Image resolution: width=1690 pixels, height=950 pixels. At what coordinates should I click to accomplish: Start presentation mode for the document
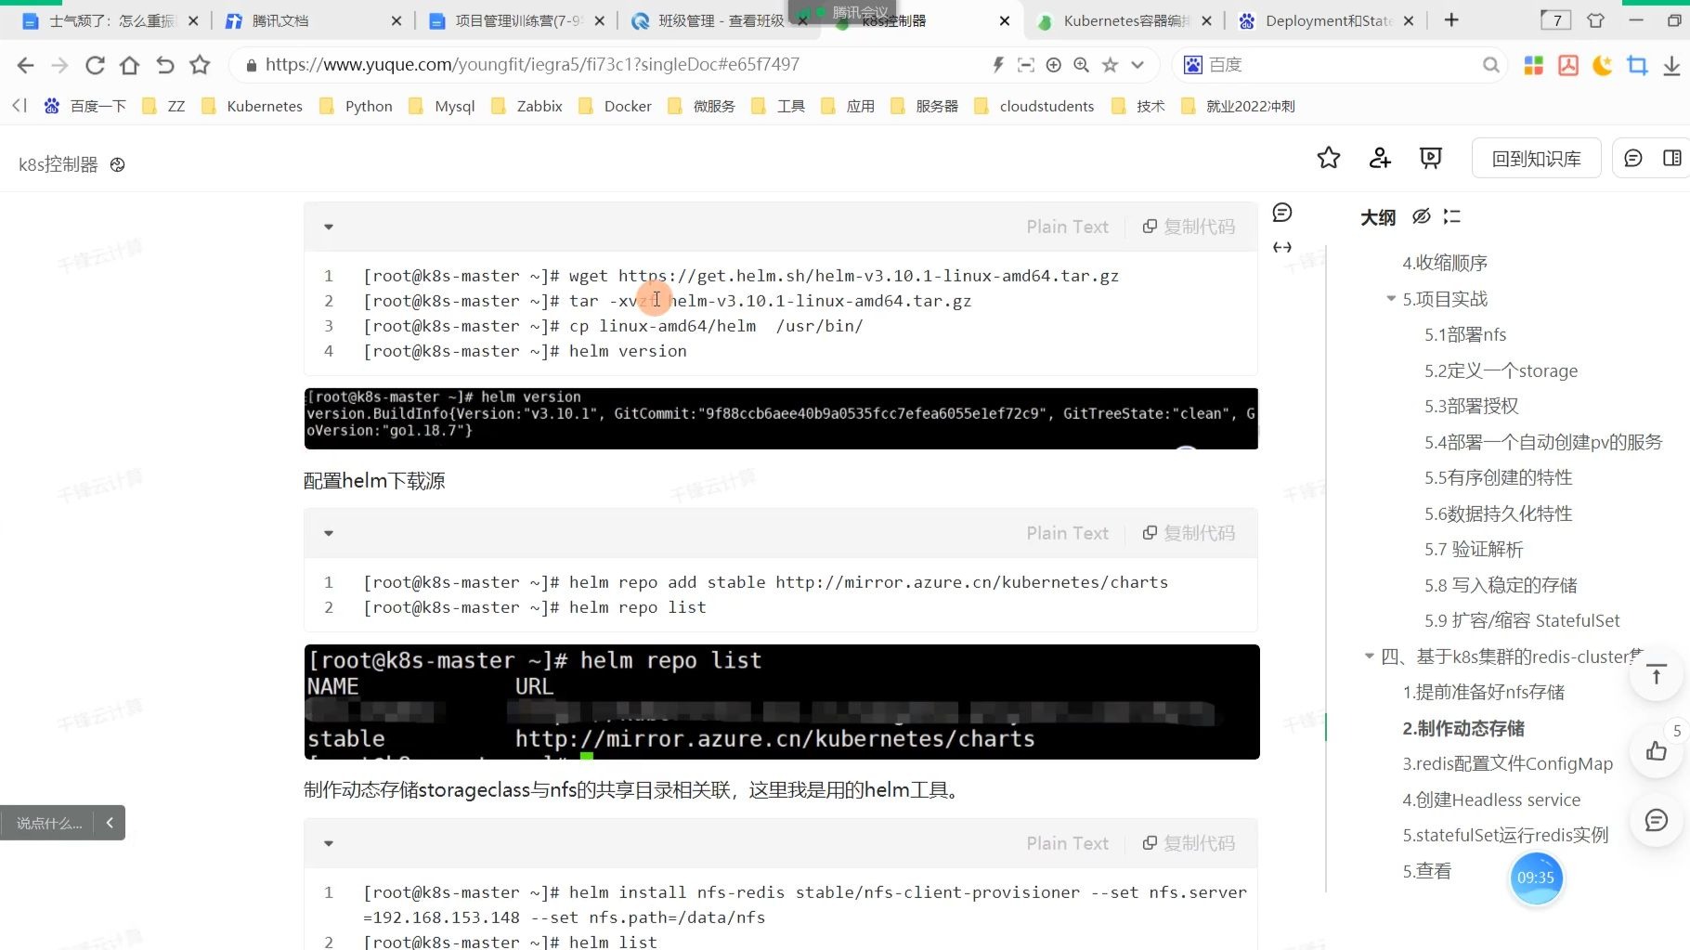[1431, 158]
